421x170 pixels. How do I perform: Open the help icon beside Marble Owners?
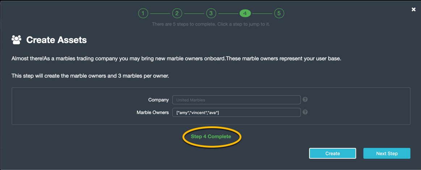(305, 112)
